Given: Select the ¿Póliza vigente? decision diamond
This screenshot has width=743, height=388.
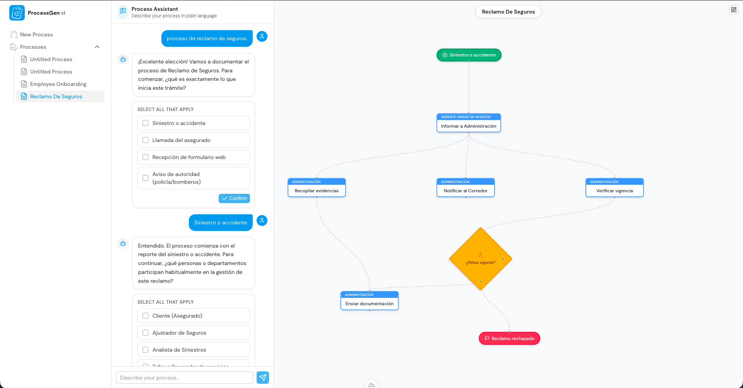Looking at the screenshot, I should (480, 259).
